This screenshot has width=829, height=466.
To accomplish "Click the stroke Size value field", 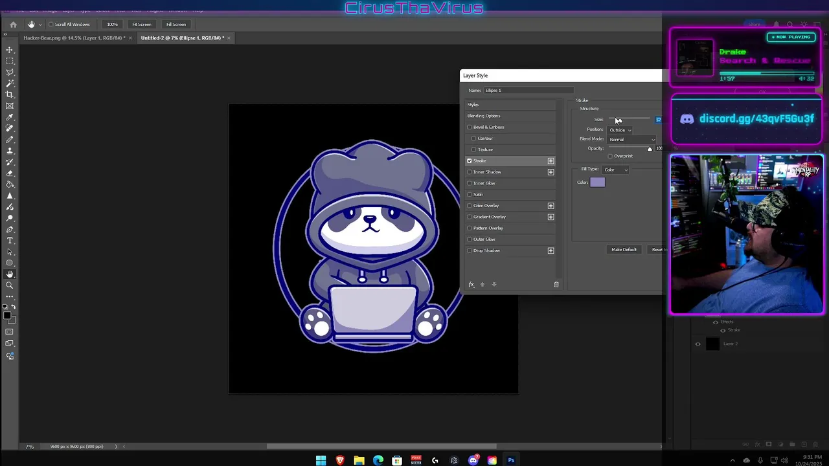I will click(x=659, y=120).
